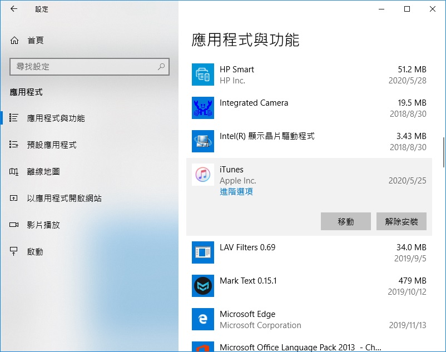The height and width of the screenshot is (352, 446).
Task: Click the Microsoft Corporation publisher text
Action: click(x=260, y=325)
